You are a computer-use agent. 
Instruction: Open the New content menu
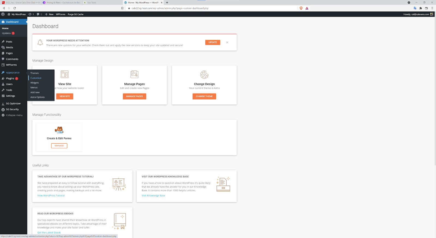(x=49, y=14)
